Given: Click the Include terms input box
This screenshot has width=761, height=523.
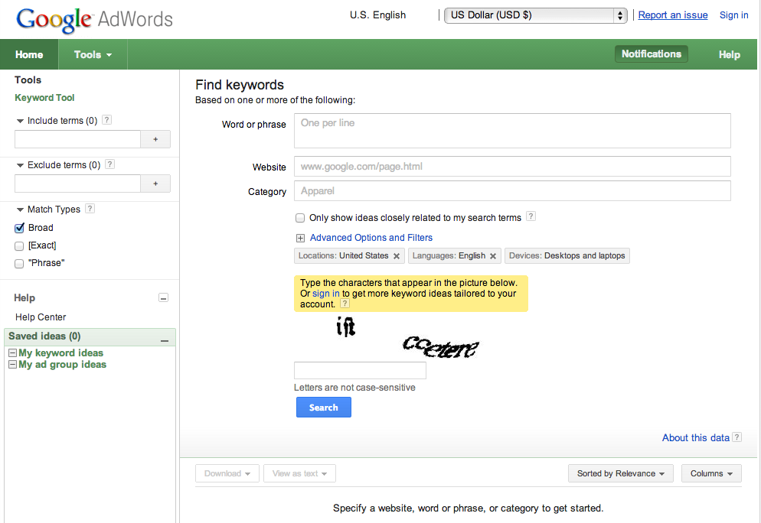Looking at the screenshot, I should tap(77, 139).
